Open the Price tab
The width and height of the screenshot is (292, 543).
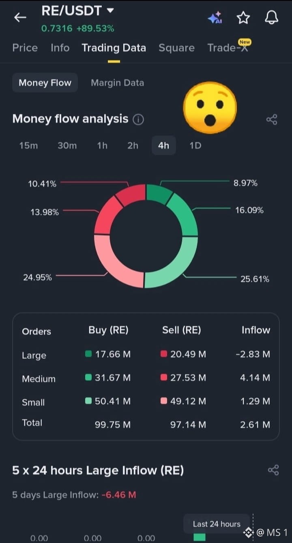[25, 48]
